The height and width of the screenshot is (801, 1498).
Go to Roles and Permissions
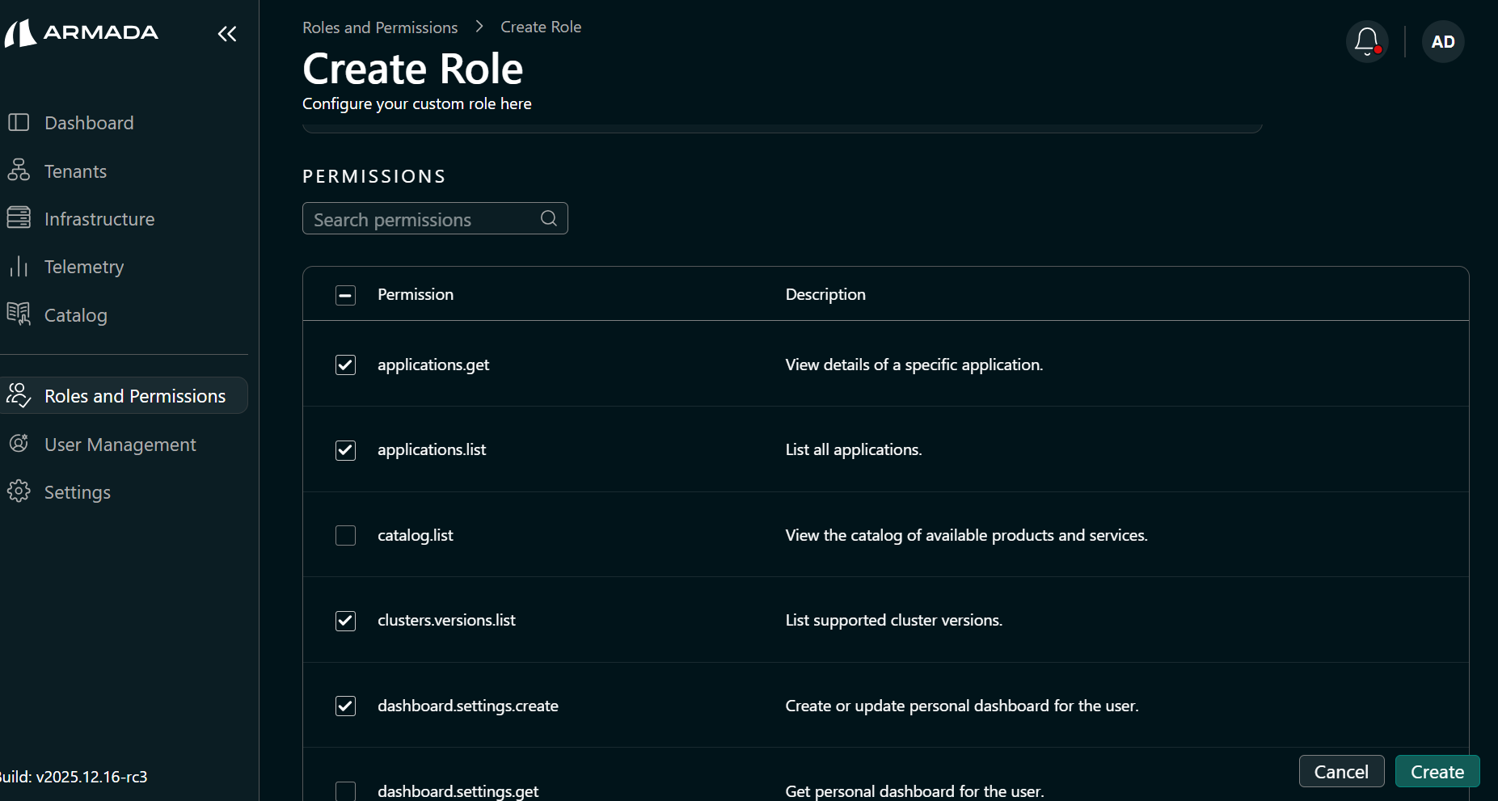(134, 395)
